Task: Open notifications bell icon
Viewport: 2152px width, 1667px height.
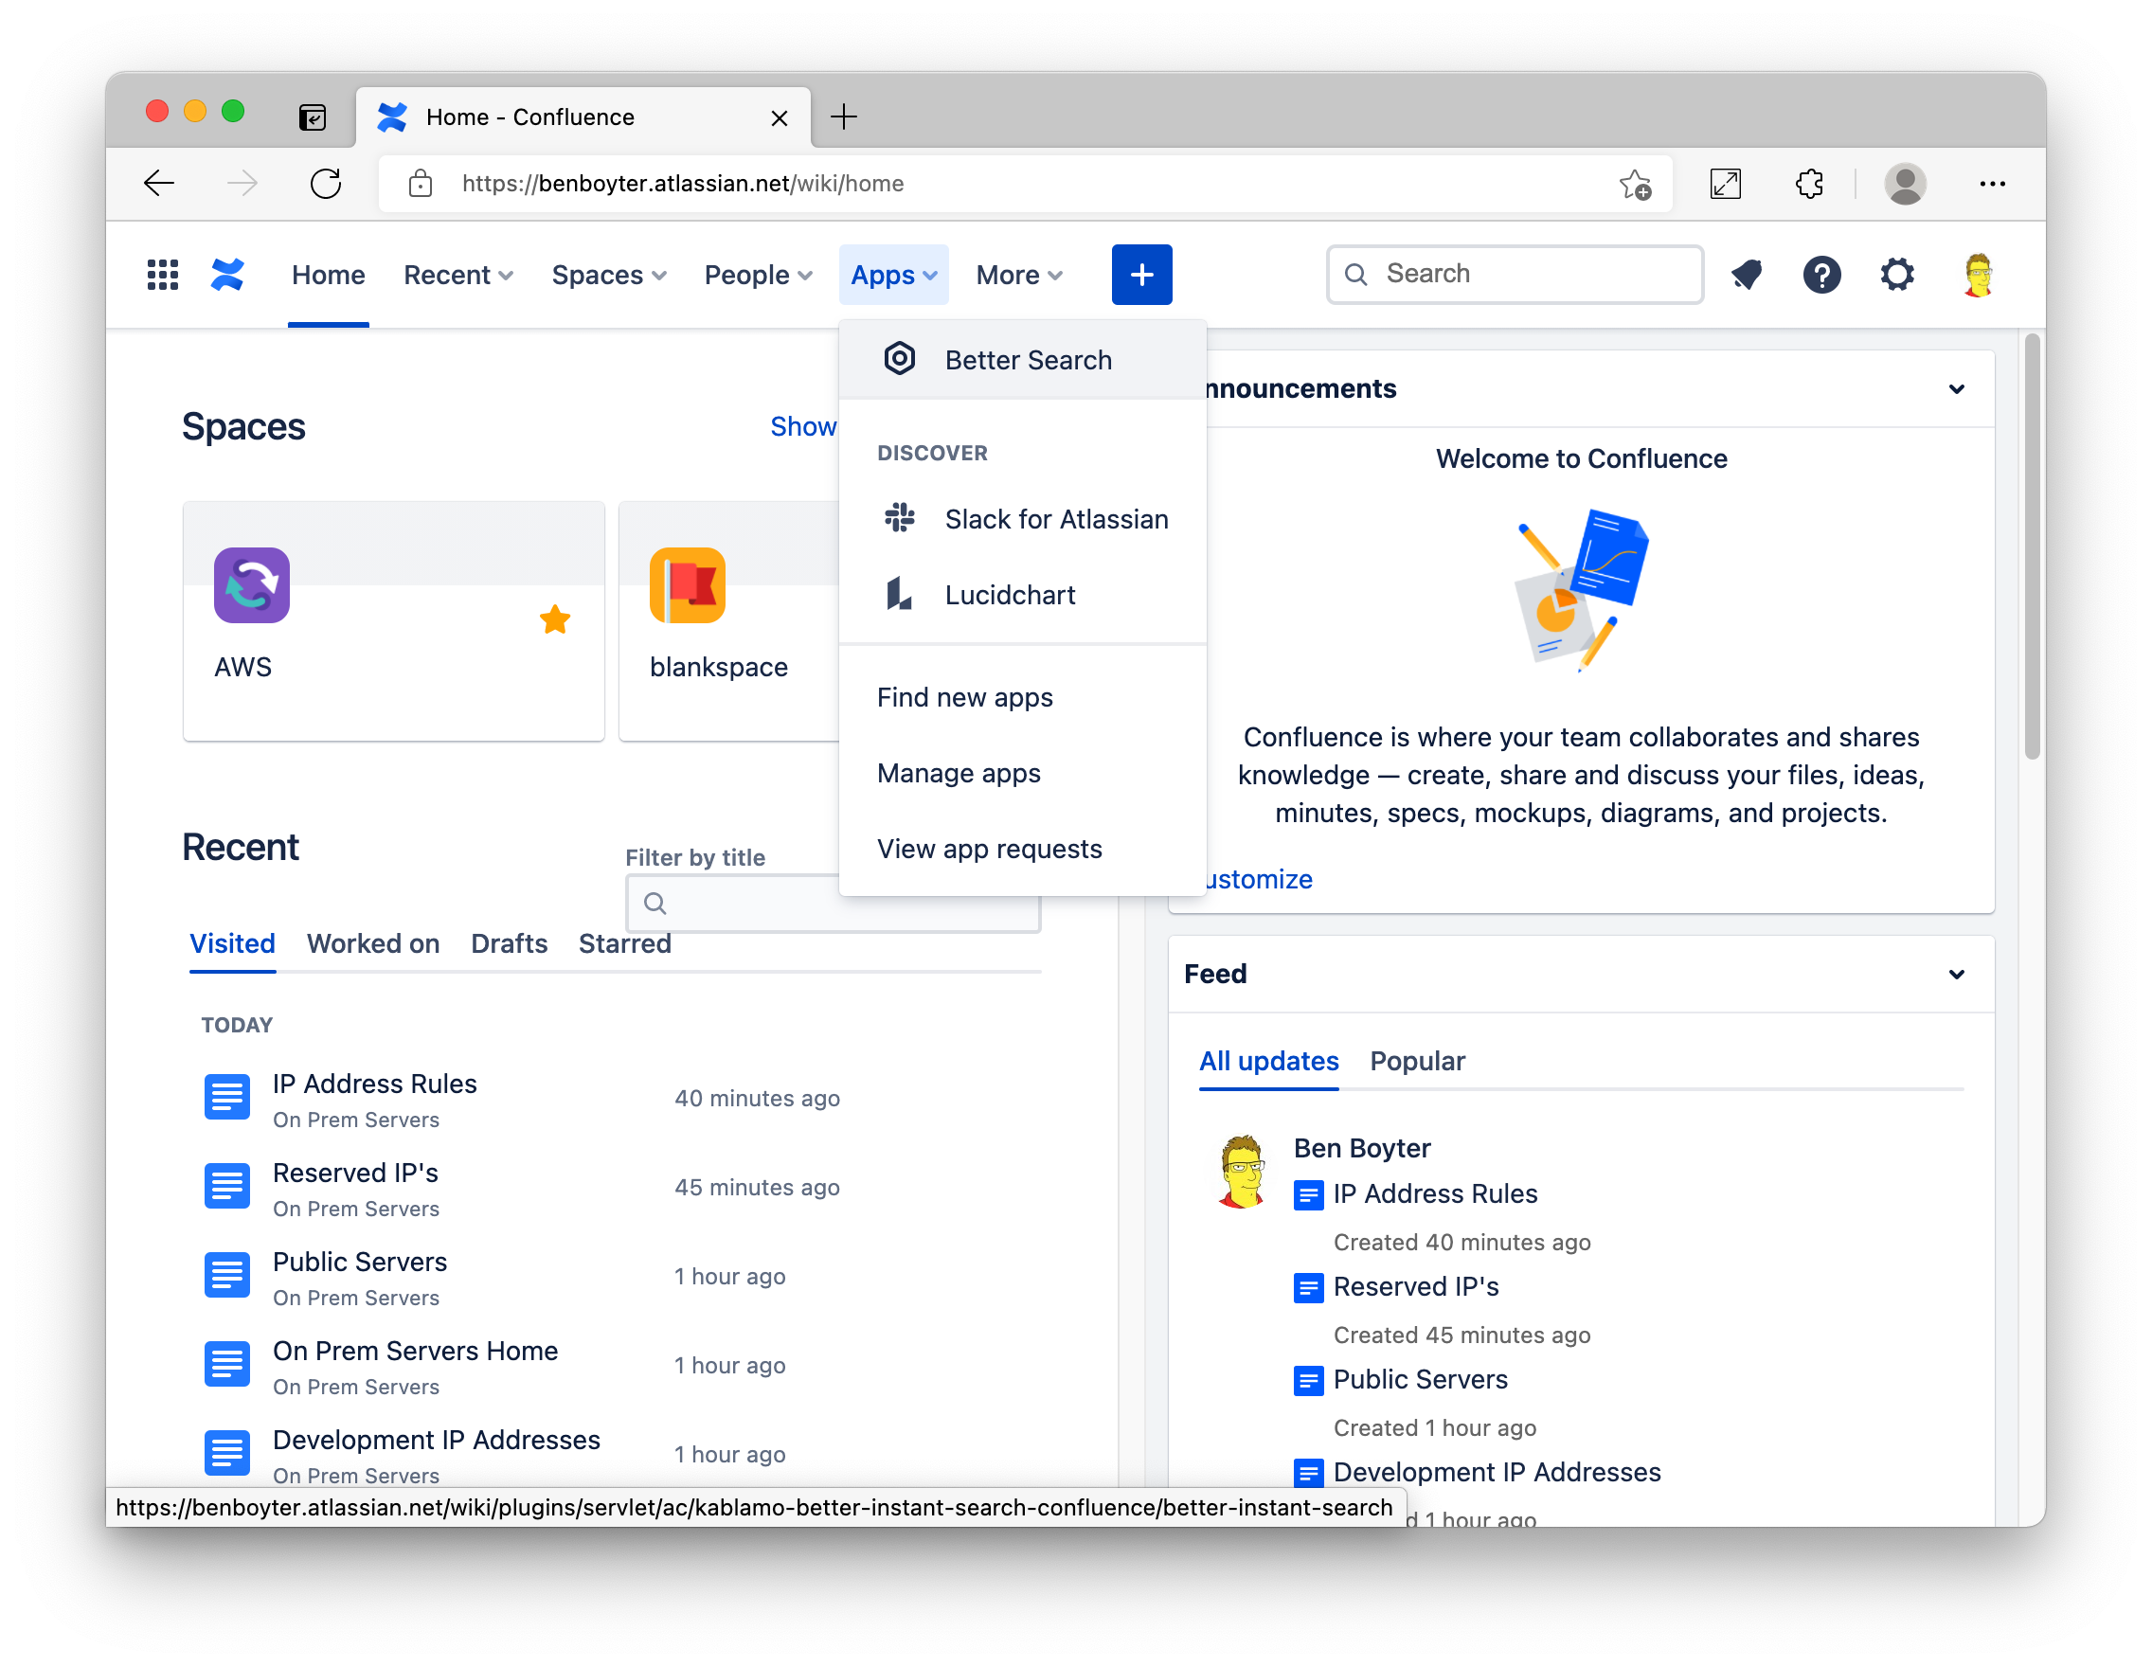Action: tap(1746, 275)
